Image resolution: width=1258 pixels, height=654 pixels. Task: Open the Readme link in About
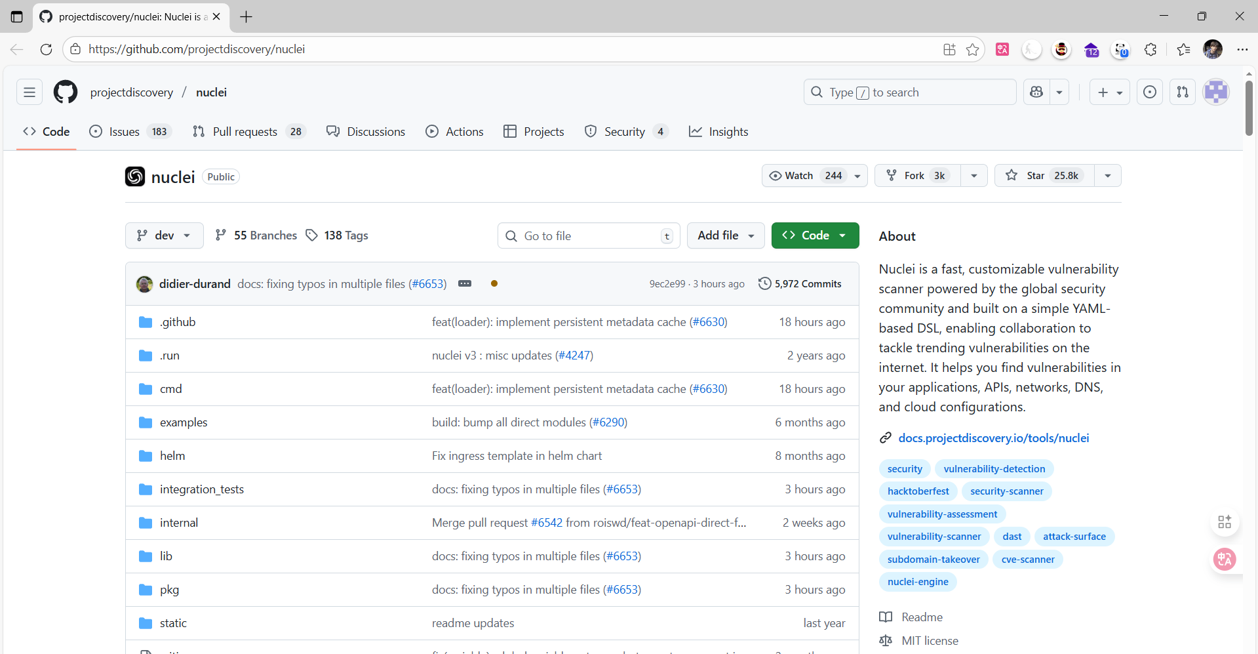point(922,617)
